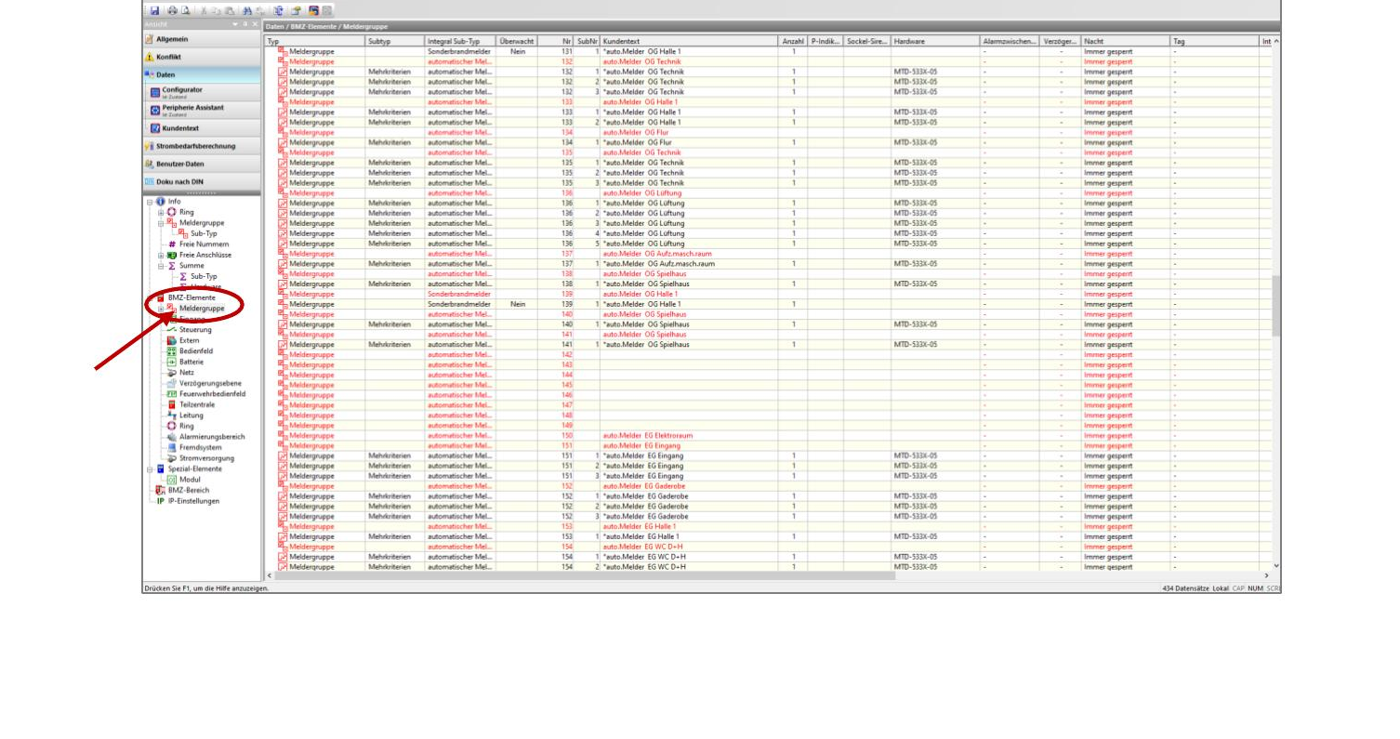This screenshot has height=739, width=1400.
Task: Select Freie Nummern under Info
Action: pos(198,244)
